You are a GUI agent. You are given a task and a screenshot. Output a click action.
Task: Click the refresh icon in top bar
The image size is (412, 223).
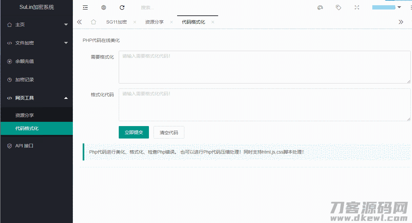pyautogui.click(x=122, y=8)
